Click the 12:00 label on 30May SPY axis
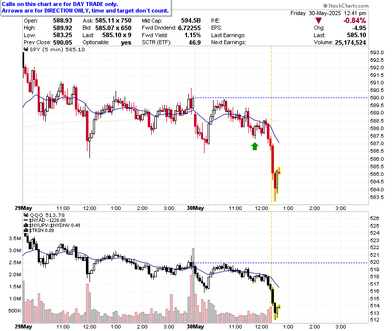Image resolution: width=392 pixels, height=331 pixels. [261, 208]
